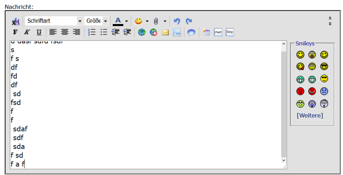Decrease editor size with the up arrows
The width and height of the screenshot is (343, 175).
coord(330,18)
